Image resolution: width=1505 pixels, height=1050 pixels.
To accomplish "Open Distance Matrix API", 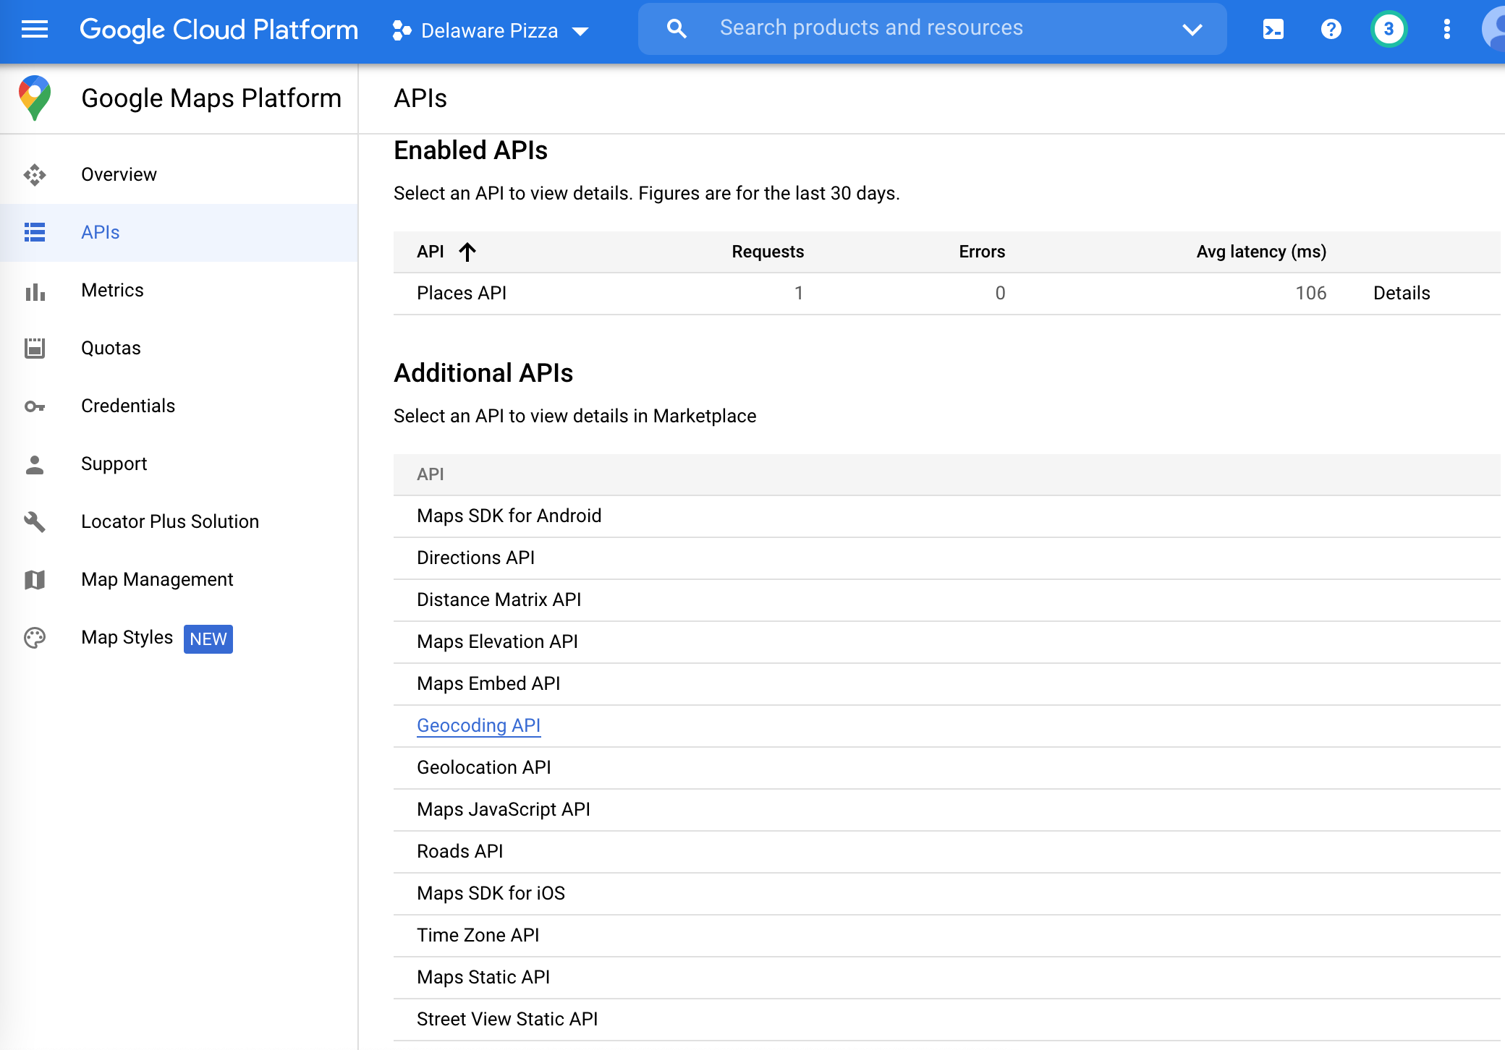I will pyautogui.click(x=499, y=599).
